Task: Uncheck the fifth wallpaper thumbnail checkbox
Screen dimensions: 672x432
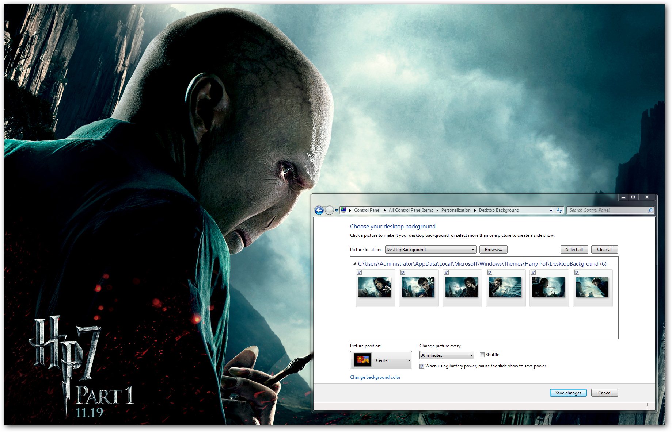Action: tap(533, 273)
